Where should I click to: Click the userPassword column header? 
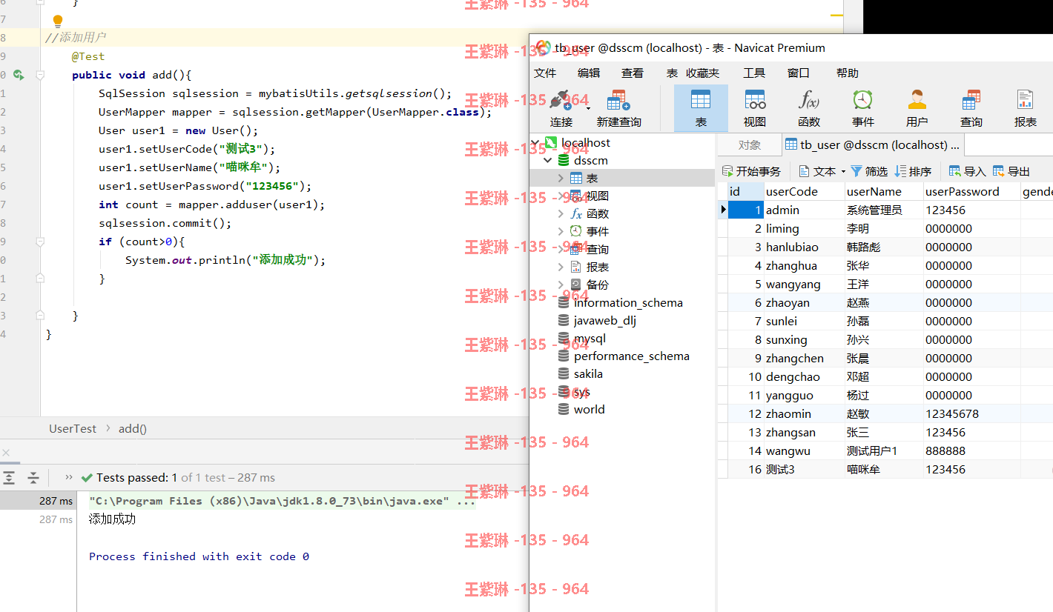pos(971,191)
